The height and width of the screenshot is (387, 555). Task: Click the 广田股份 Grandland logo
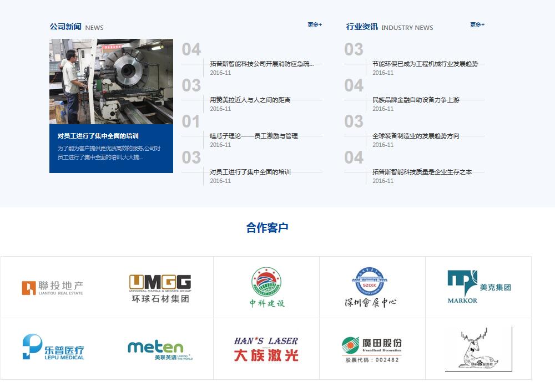coord(371,349)
